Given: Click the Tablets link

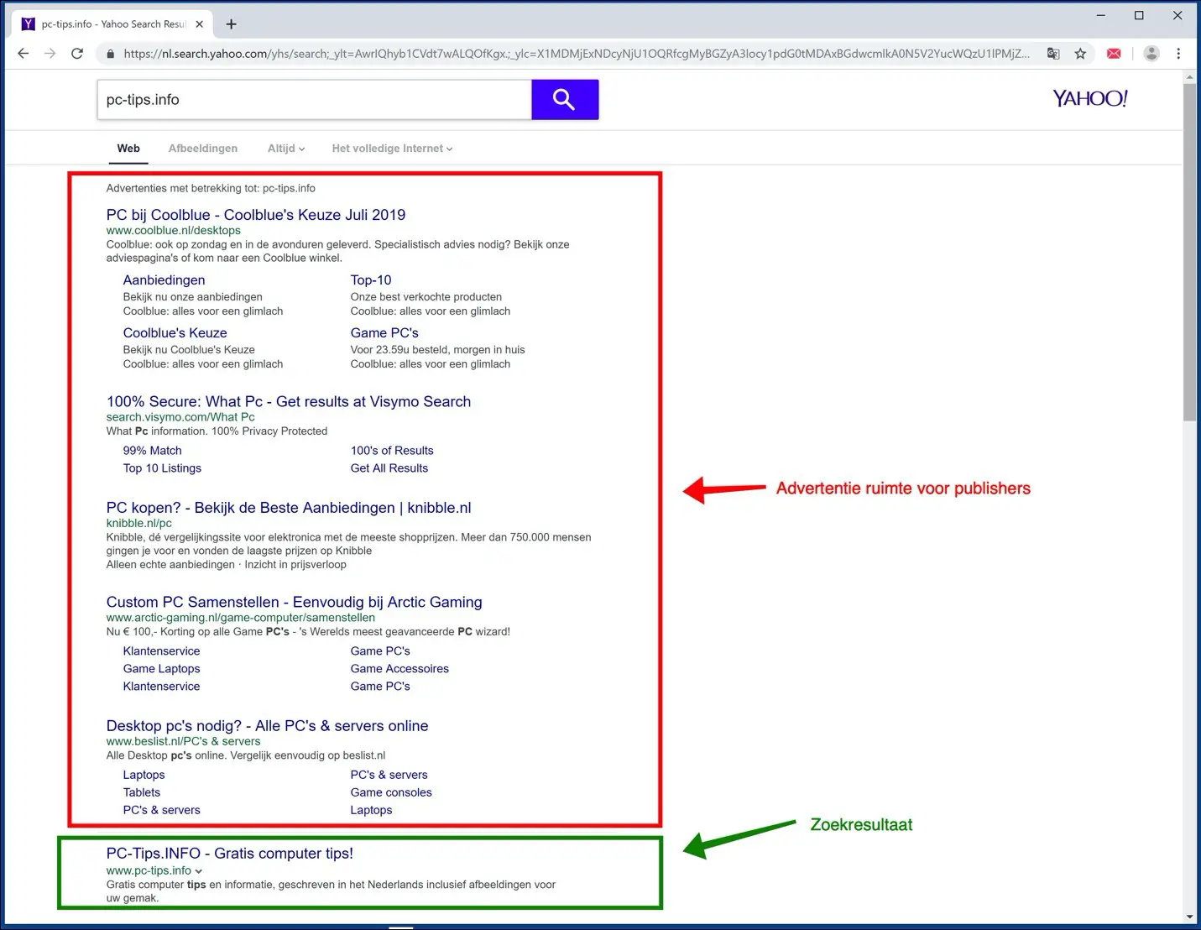Looking at the screenshot, I should (x=141, y=792).
